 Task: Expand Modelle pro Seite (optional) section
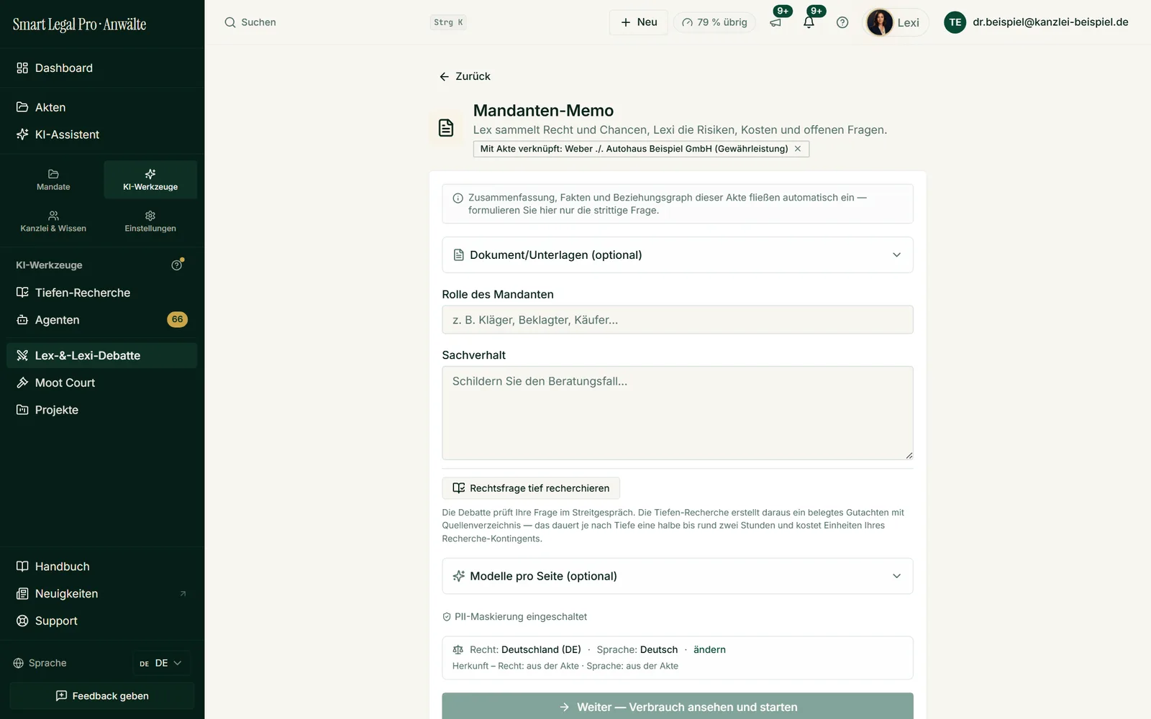point(678,576)
